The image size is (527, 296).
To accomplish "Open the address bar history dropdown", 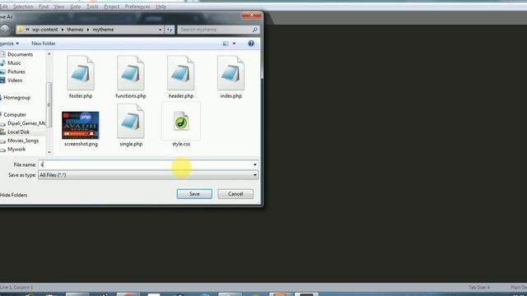I will pos(160,30).
